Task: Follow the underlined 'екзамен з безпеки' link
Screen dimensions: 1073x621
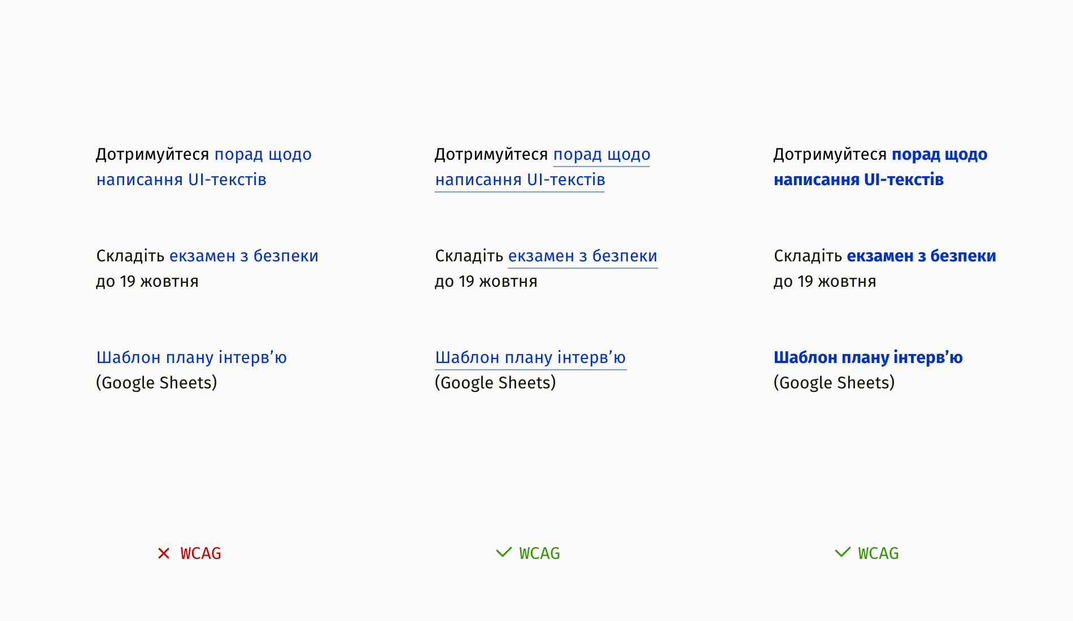Action: click(x=583, y=257)
